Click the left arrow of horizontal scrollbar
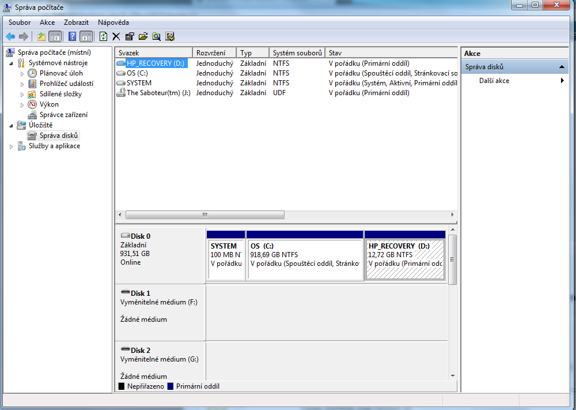The width and height of the screenshot is (576, 410). (120, 215)
